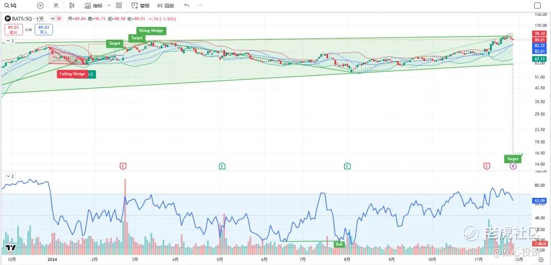551x265 pixels.
Task: Collapse the lower pane legend labeled 2
Action: [10, 176]
